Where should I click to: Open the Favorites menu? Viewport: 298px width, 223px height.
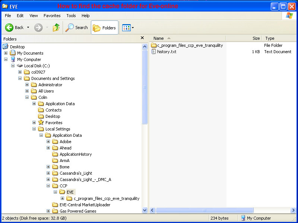pos(52,16)
